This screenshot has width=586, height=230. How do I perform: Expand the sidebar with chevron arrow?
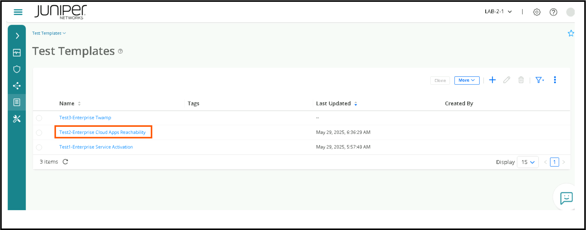pyautogui.click(x=17, y=36)
